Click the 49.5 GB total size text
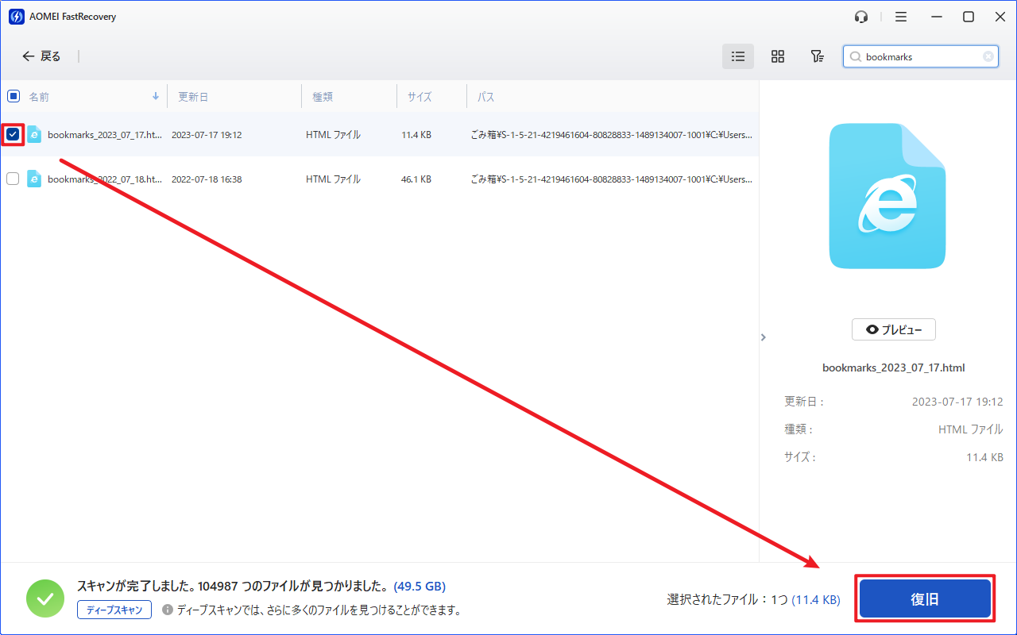Image resolution: width=1017 pixels, height=635 pixels. click(420, 587)
